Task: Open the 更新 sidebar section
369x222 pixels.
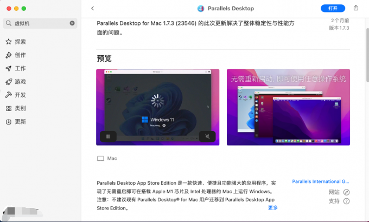Action: [x=20, y=122]
